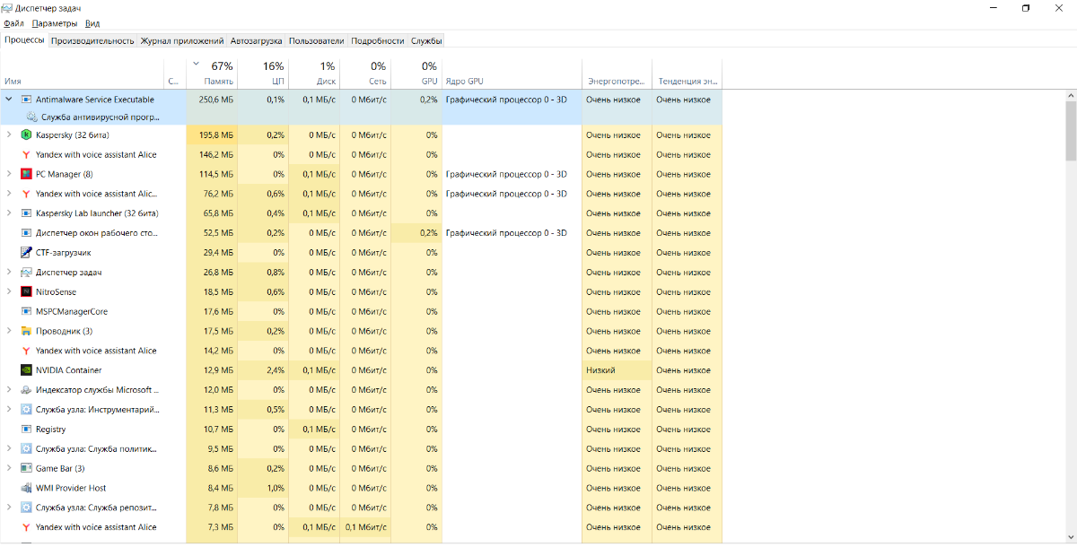This screenshot has width=1077, height=547.
Task: Click the vertical scrollbar thumb of process list
Action: coord(1071,131)
